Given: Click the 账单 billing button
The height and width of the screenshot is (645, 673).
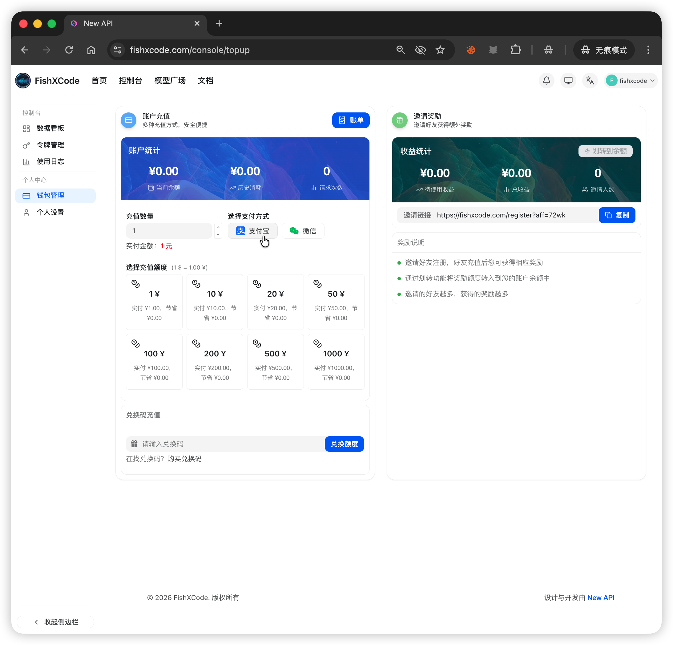Looking at the screenshot, I should (x=351, y=120).
